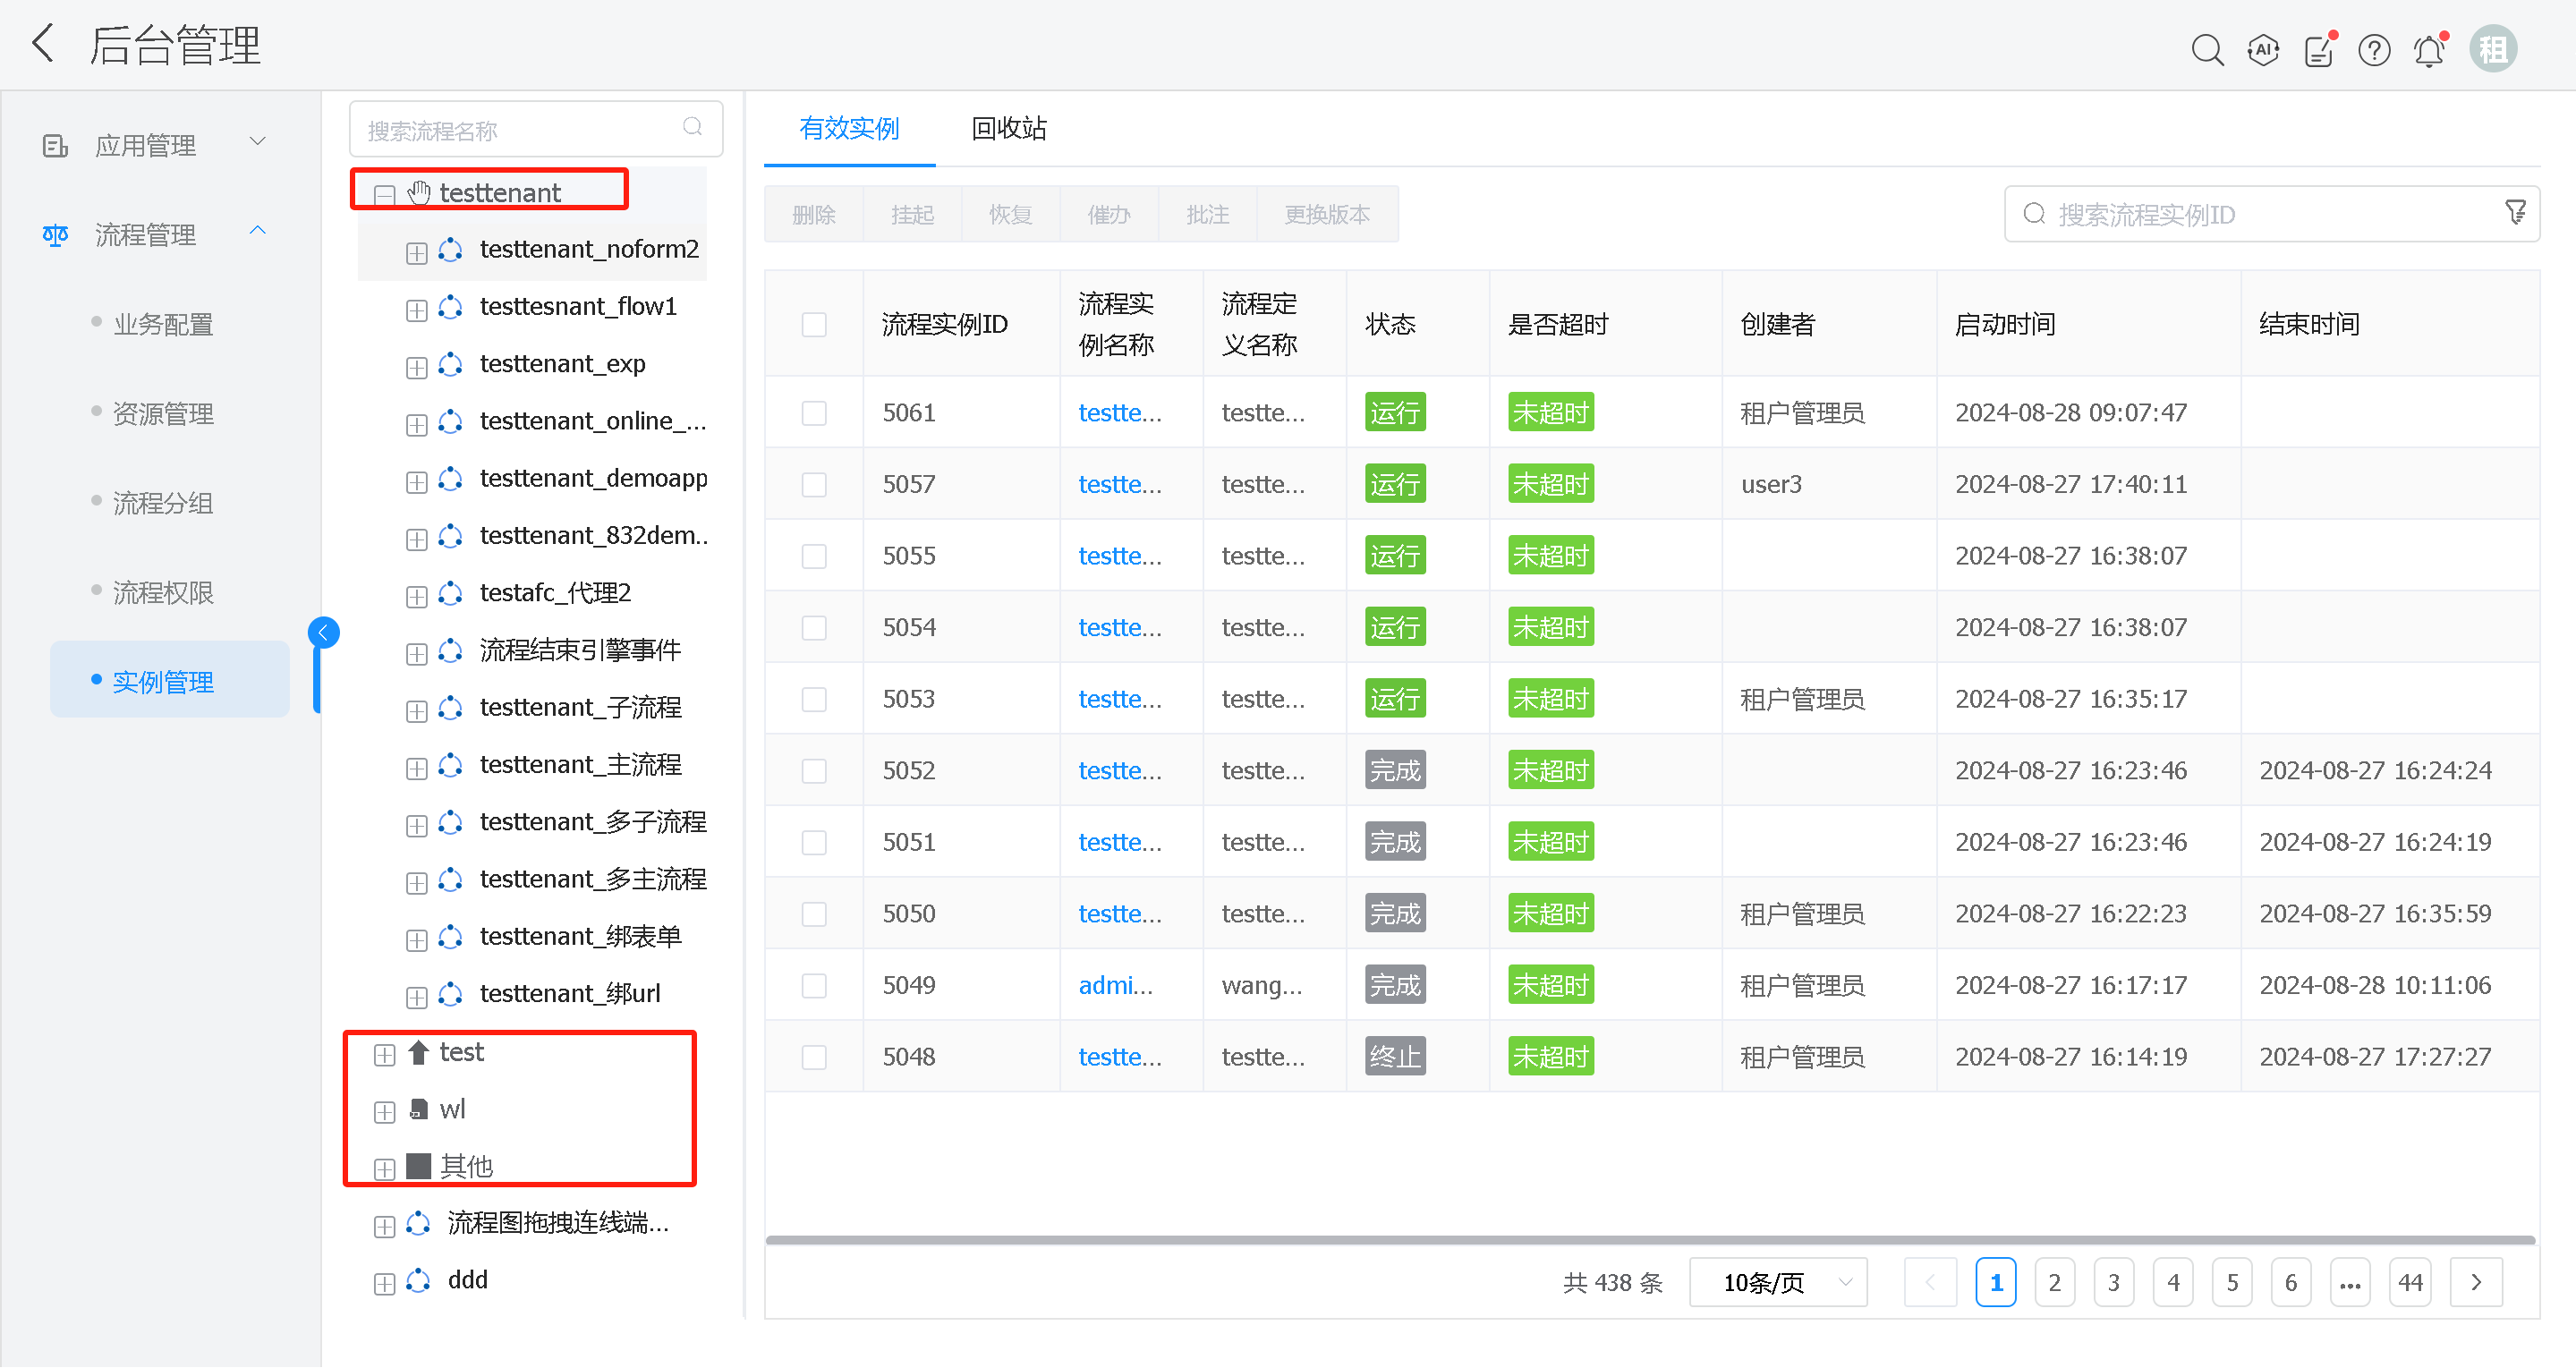This screenshot has height=1368, width=2576.
Task: Collapse the testtenant tree group
Action: tap(385, 194)
